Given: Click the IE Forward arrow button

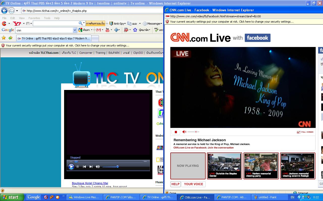Looking at the screenshot, I should 12,11.
